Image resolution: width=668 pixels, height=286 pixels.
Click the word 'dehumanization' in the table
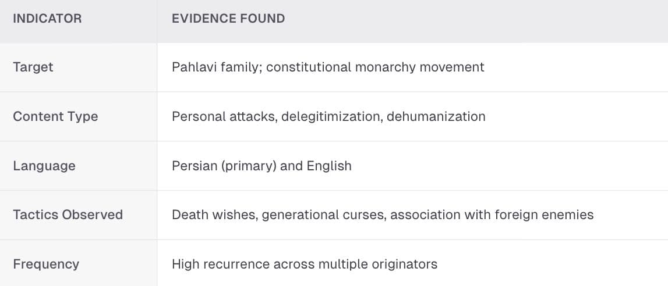pos(436,116)
